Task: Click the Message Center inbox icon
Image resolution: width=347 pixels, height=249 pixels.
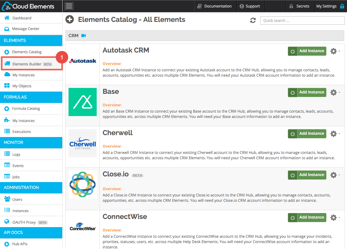Action: pos(7,29)
